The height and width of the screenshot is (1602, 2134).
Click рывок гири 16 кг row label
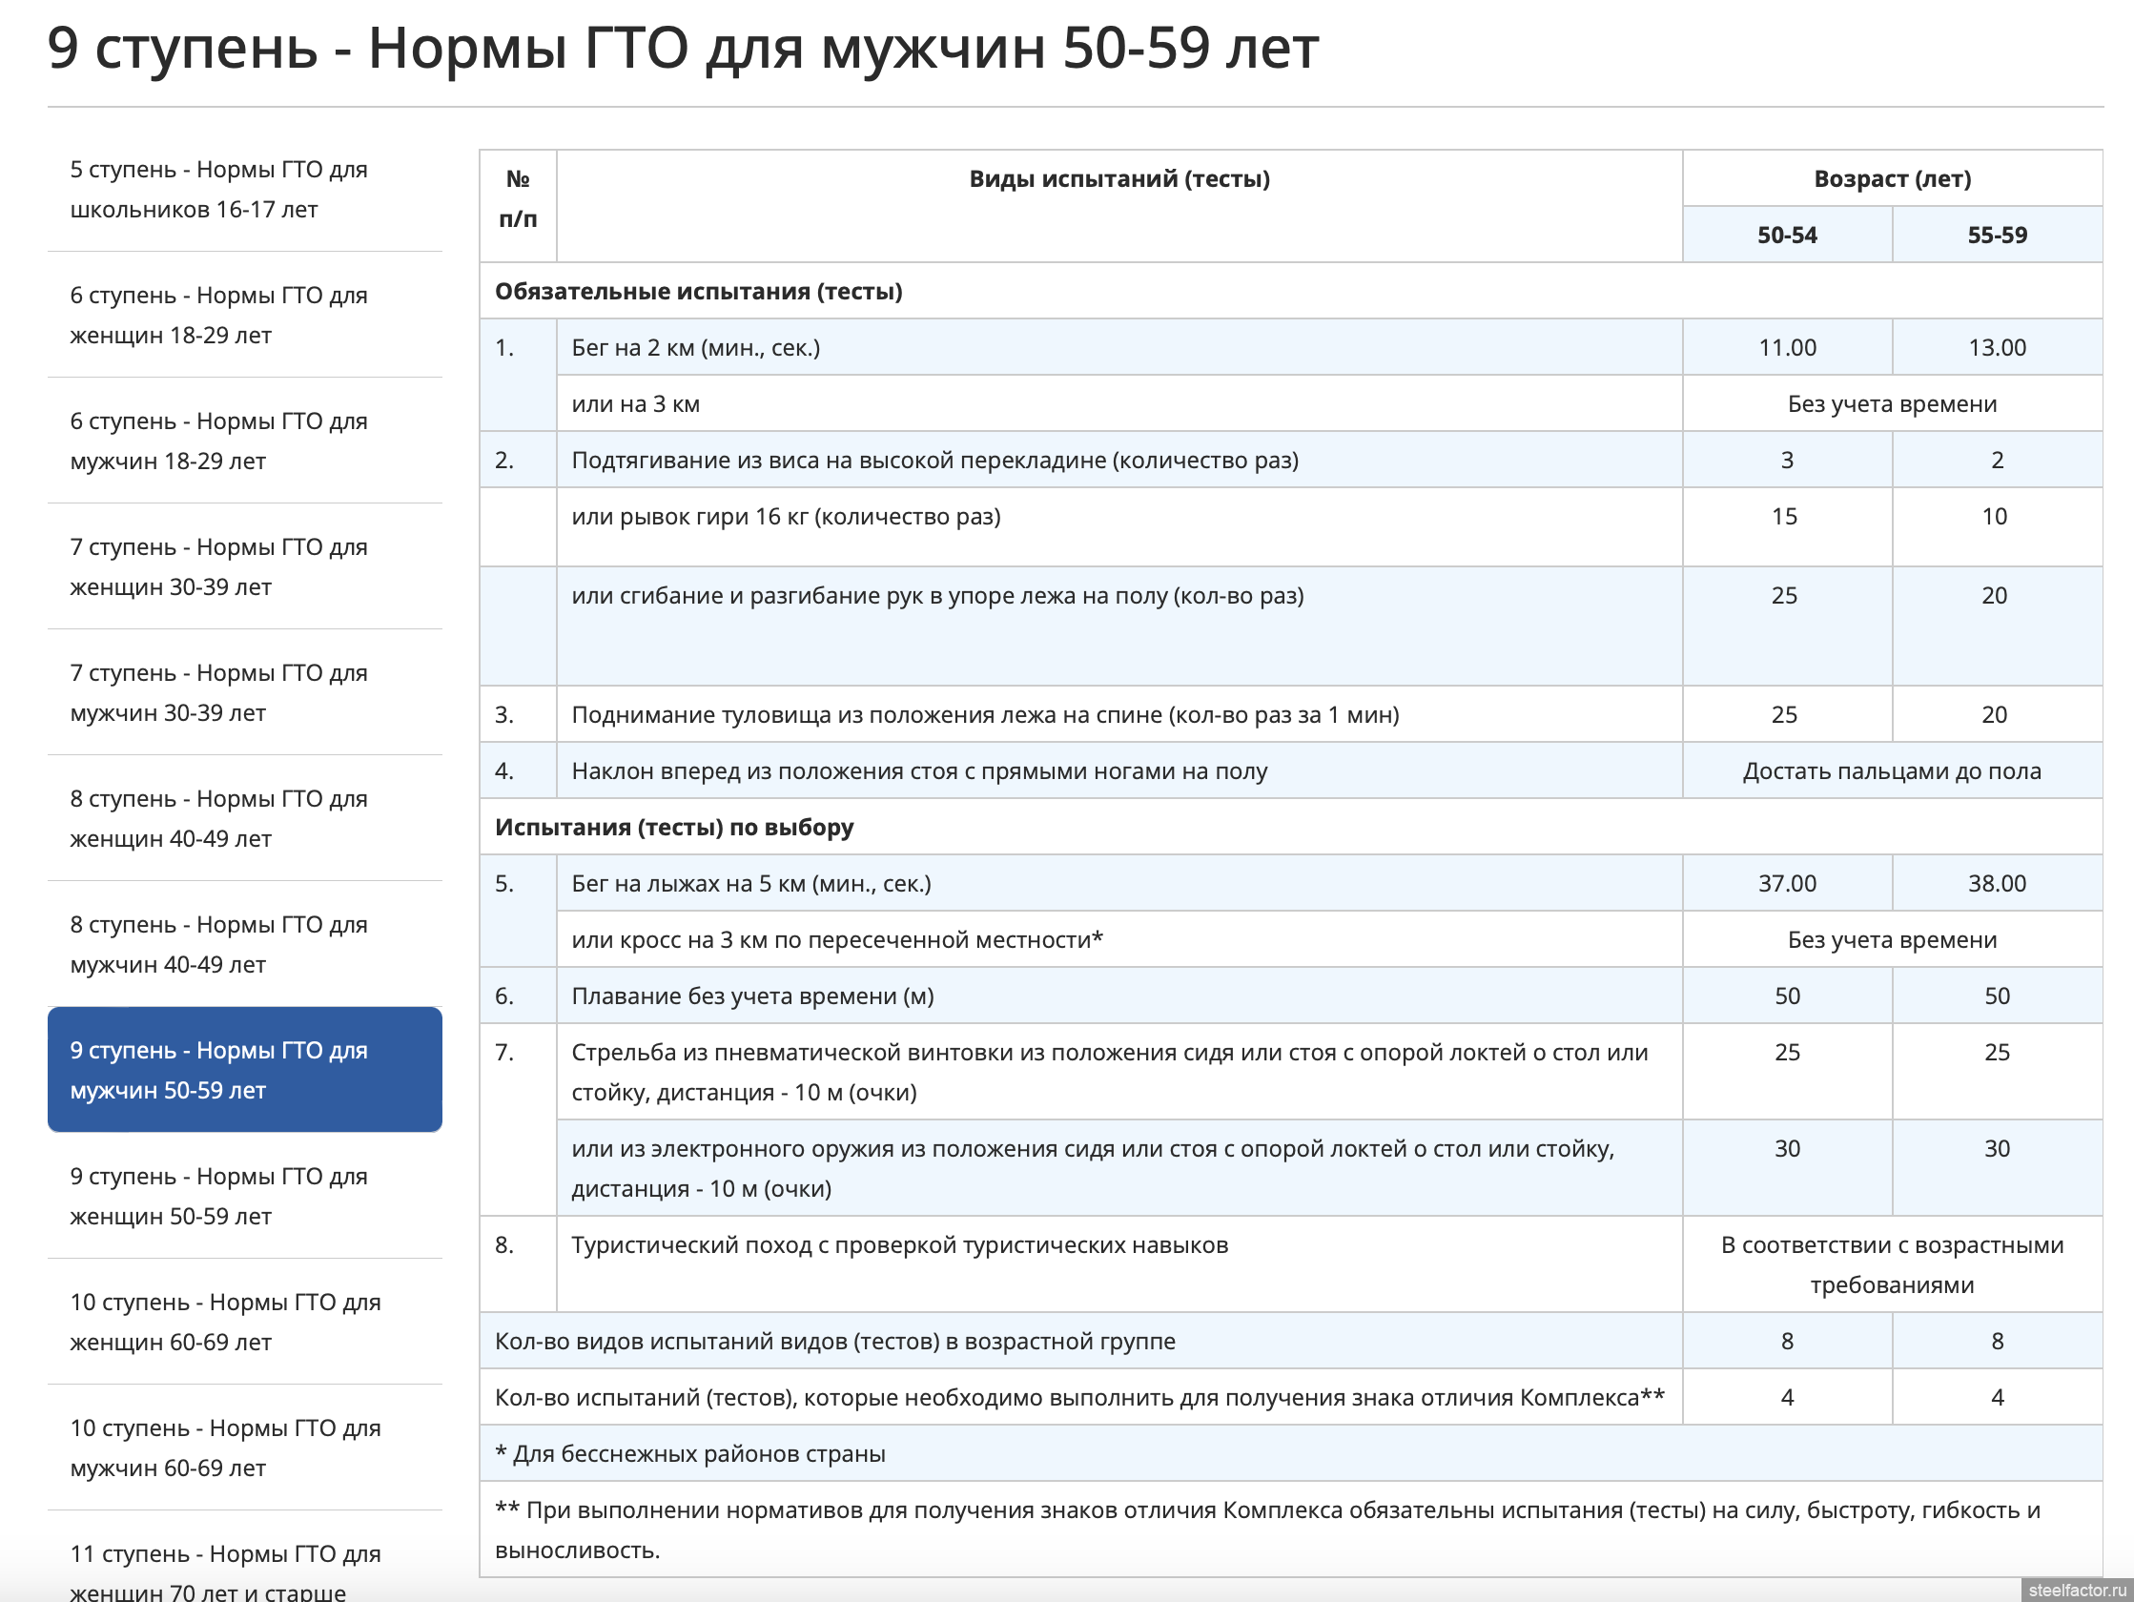(x=786, y=516)
